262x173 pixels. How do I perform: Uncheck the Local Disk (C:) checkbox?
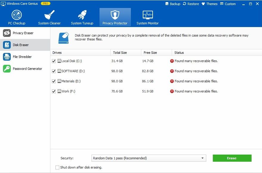pyautogui.click(x=54, y=61)
